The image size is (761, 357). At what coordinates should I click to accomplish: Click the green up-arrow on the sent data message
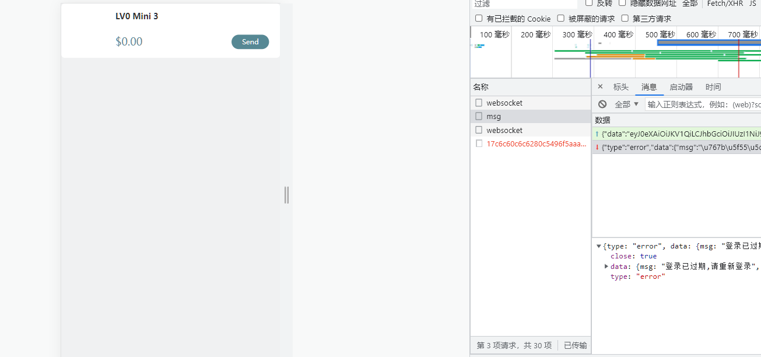(597, 134)
